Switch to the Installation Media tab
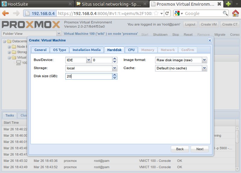This screenshot has width=241, height=173. pos(86,50)
